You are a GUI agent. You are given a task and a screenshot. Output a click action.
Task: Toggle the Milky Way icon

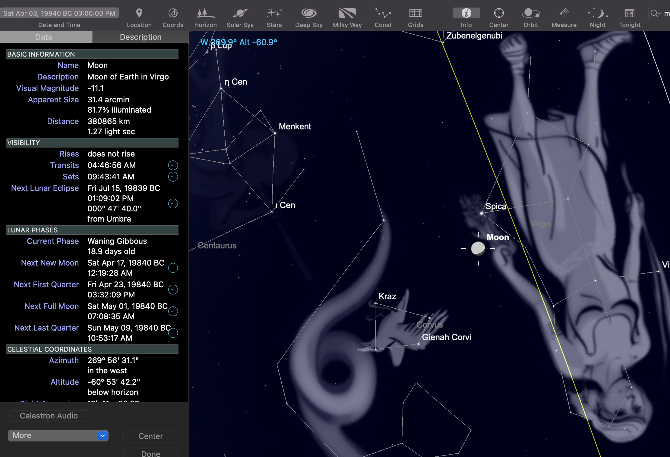347,13
